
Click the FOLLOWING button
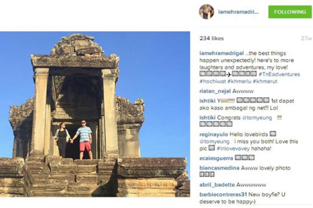(x=290, y=12)
